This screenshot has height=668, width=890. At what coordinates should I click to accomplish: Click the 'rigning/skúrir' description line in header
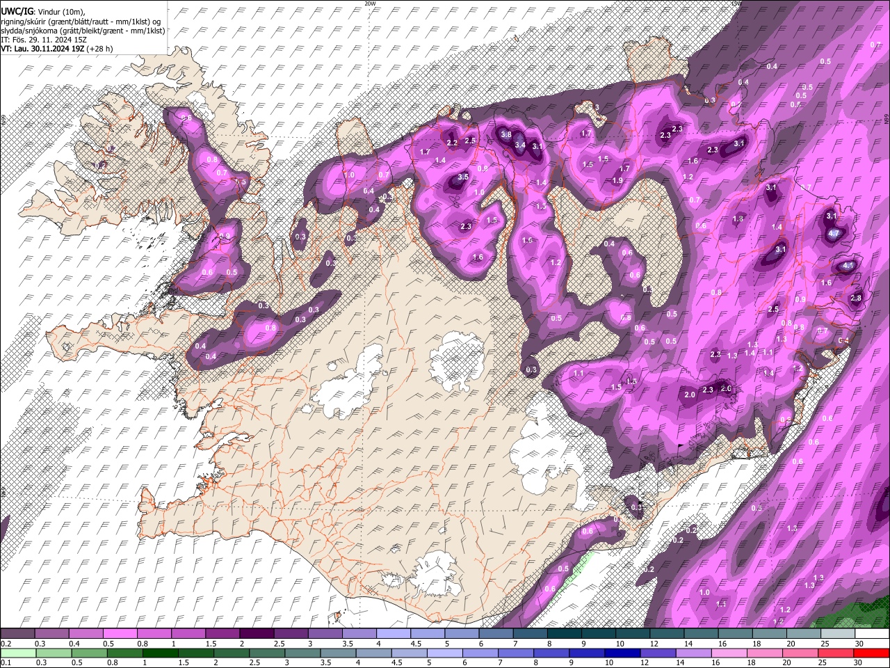pos(81,22)
